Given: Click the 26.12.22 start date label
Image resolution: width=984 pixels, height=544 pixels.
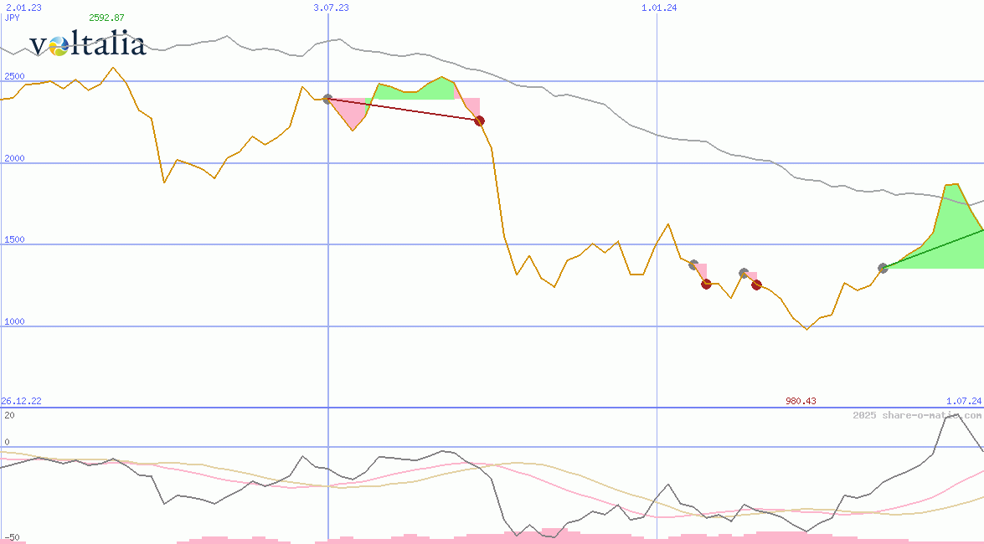Looking at the screenshot, I should (x=21, y=401).
